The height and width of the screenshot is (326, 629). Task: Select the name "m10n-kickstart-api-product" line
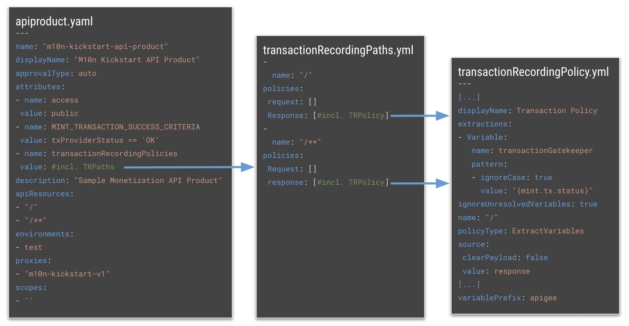click(92, 47)
